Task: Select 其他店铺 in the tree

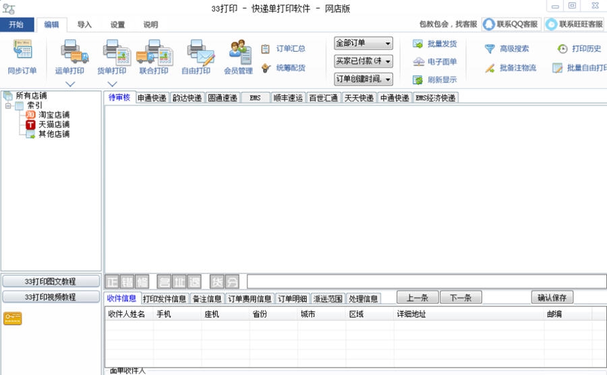Action: [x=54, y=134]
